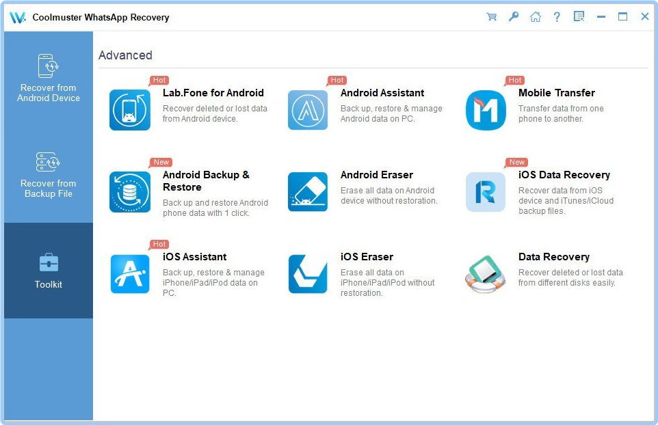Click 'Erase all data on Android device' text

coord(389,195)
